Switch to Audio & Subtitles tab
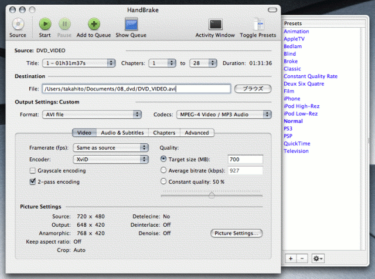The image size is (375, 279). 121,133
